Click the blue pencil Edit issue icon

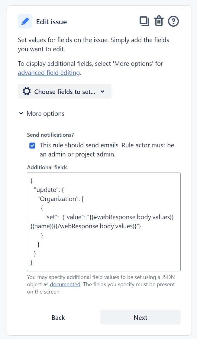(x=25, y=21)
